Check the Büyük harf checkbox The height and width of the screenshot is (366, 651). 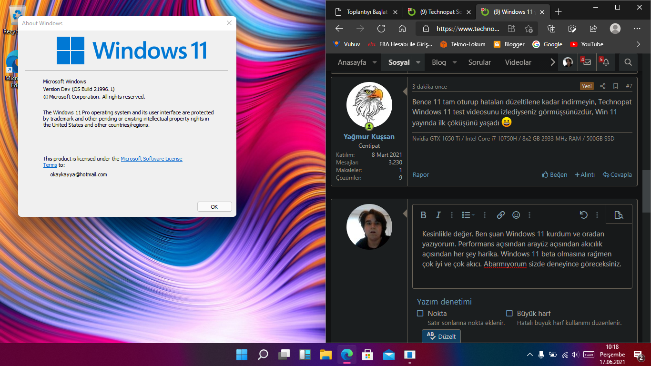click(509, 314)
